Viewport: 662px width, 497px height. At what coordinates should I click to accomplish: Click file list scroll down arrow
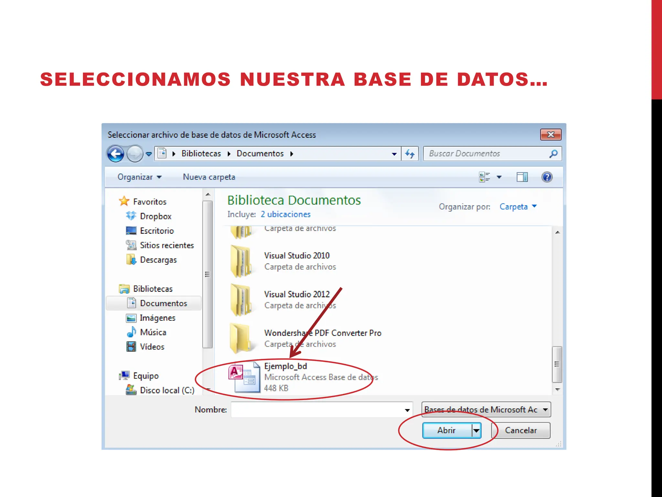coord(557,390)
